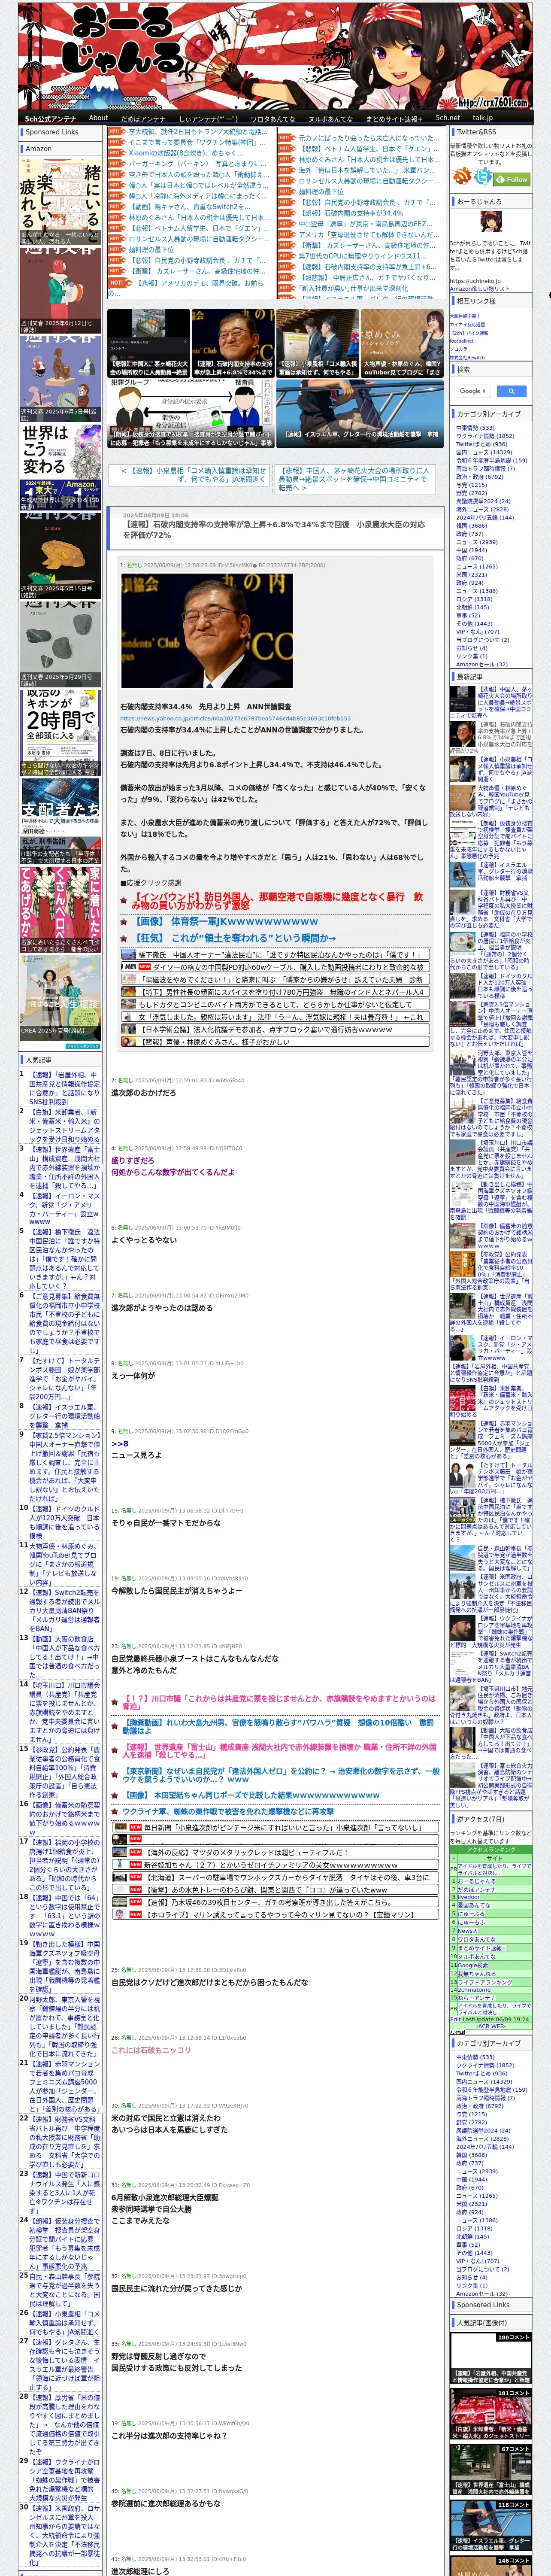Open popular article 13 大阪の飲食店
This screenshot has height=2576, width=551.
click(64, 1656)
